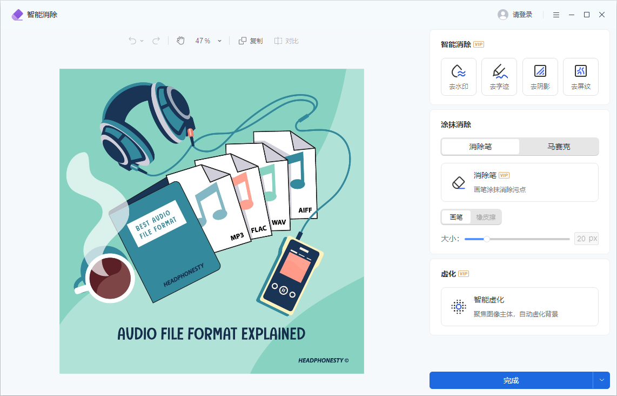The height and width of the screenshot is (396, 617).
Task: Click the brush 大小 size slider
Action: [517, 239]
